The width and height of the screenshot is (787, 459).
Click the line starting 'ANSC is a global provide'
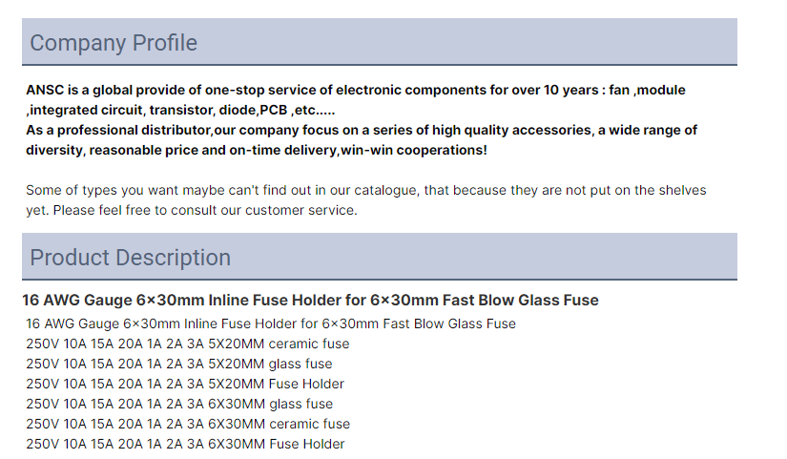coord(356,90)
